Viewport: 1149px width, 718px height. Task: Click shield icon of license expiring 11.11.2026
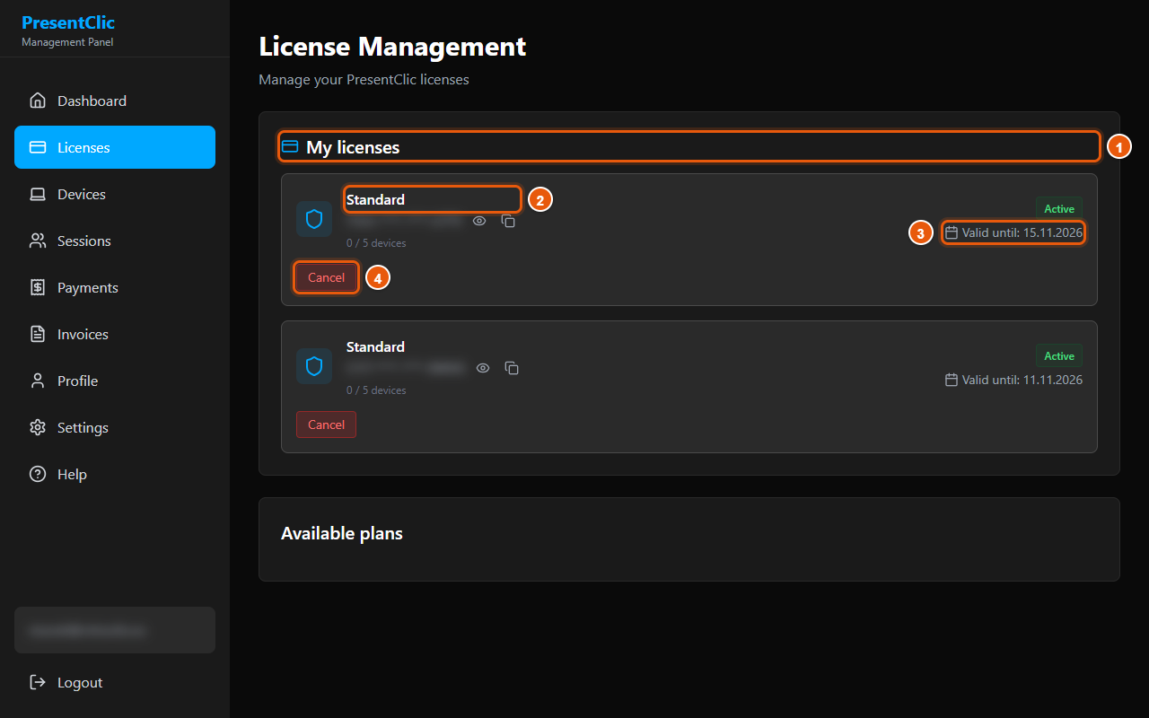tap(314, 366)
